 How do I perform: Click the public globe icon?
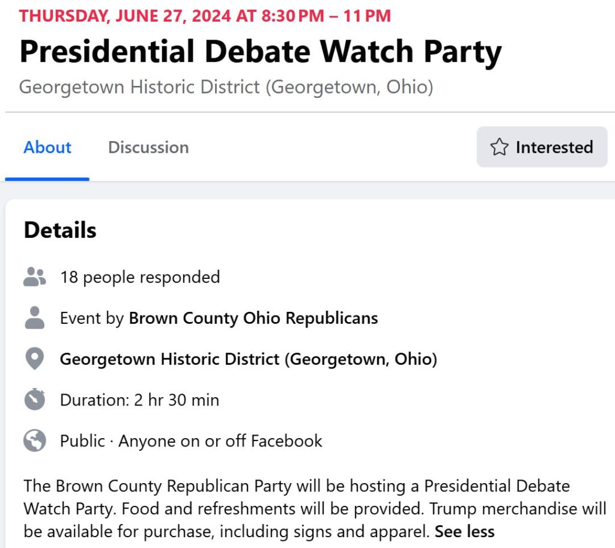[x=34, y=440]
